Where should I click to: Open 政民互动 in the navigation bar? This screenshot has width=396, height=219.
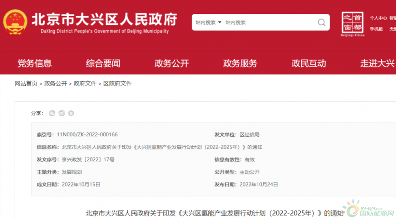(308, 63)
